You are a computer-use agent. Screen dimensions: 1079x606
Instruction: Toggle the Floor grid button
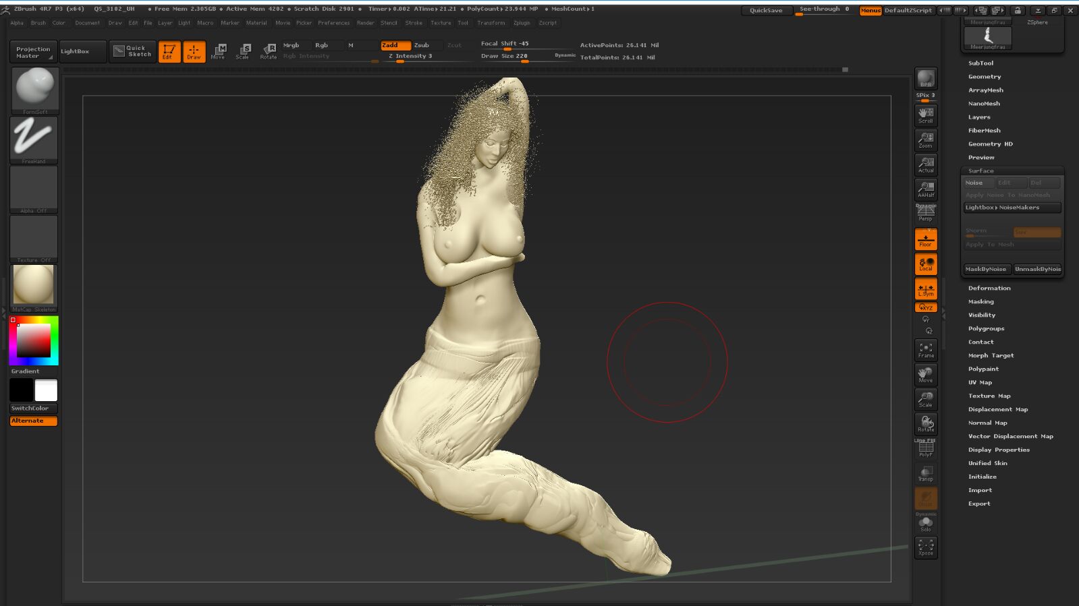tap(926, 239)
